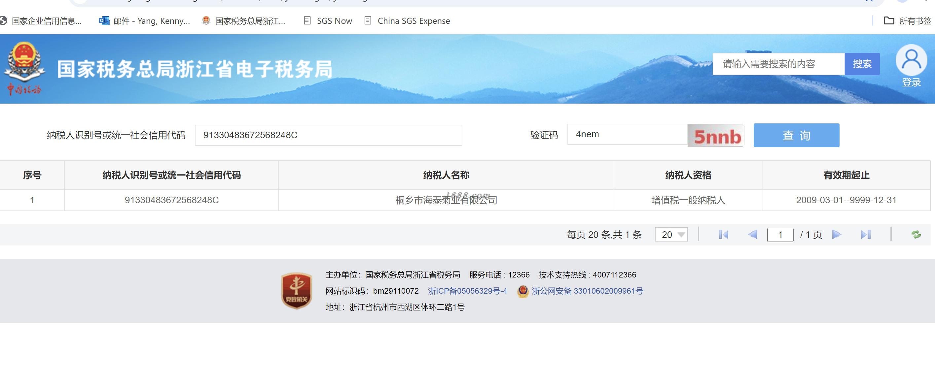Click the login user avatar icon

point(911,60)
